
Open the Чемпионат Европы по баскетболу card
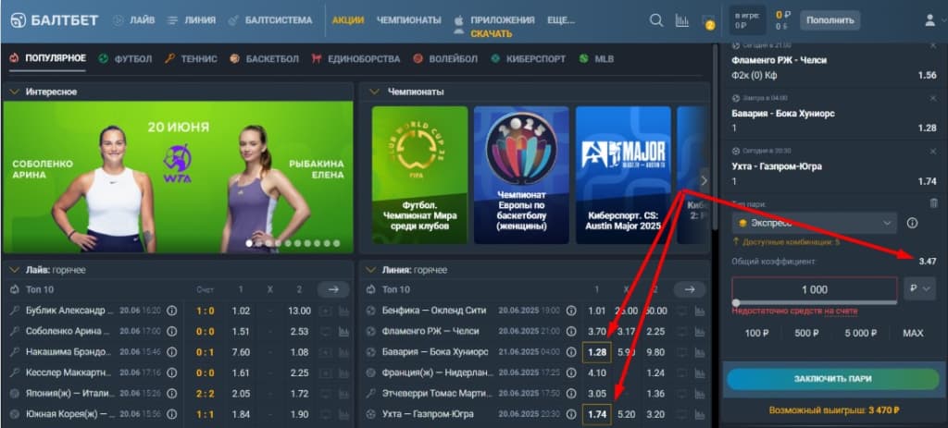tap(521, 175)
